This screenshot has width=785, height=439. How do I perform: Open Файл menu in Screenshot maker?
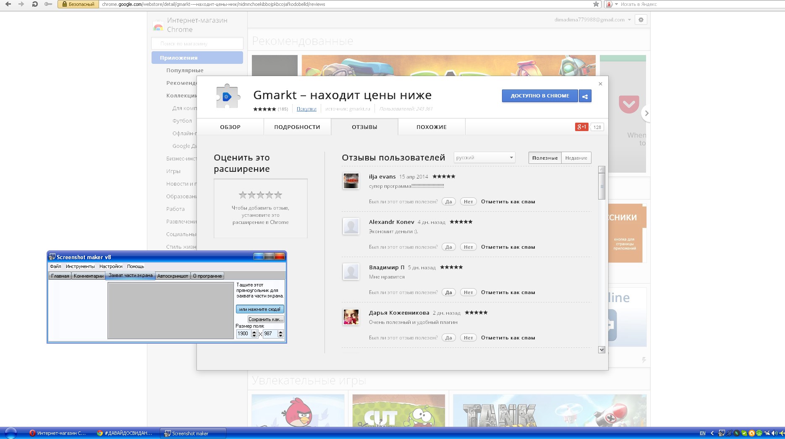pos(55,266)
